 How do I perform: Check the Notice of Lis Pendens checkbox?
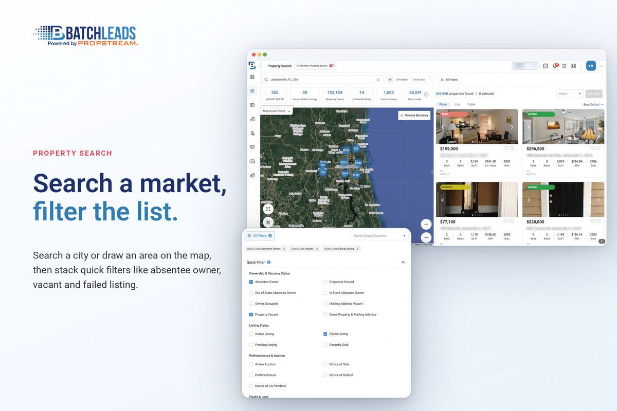click(x=251, y=386)
